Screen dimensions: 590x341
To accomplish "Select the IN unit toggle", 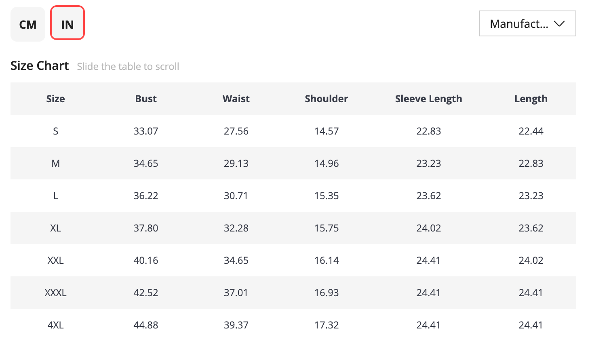I will pyautogui.click(x=67, y=23).
